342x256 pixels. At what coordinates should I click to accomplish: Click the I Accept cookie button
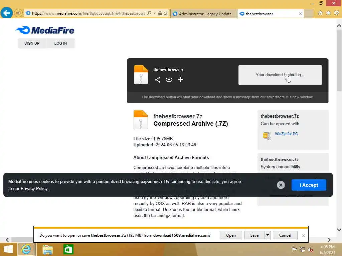click(309, 185)
